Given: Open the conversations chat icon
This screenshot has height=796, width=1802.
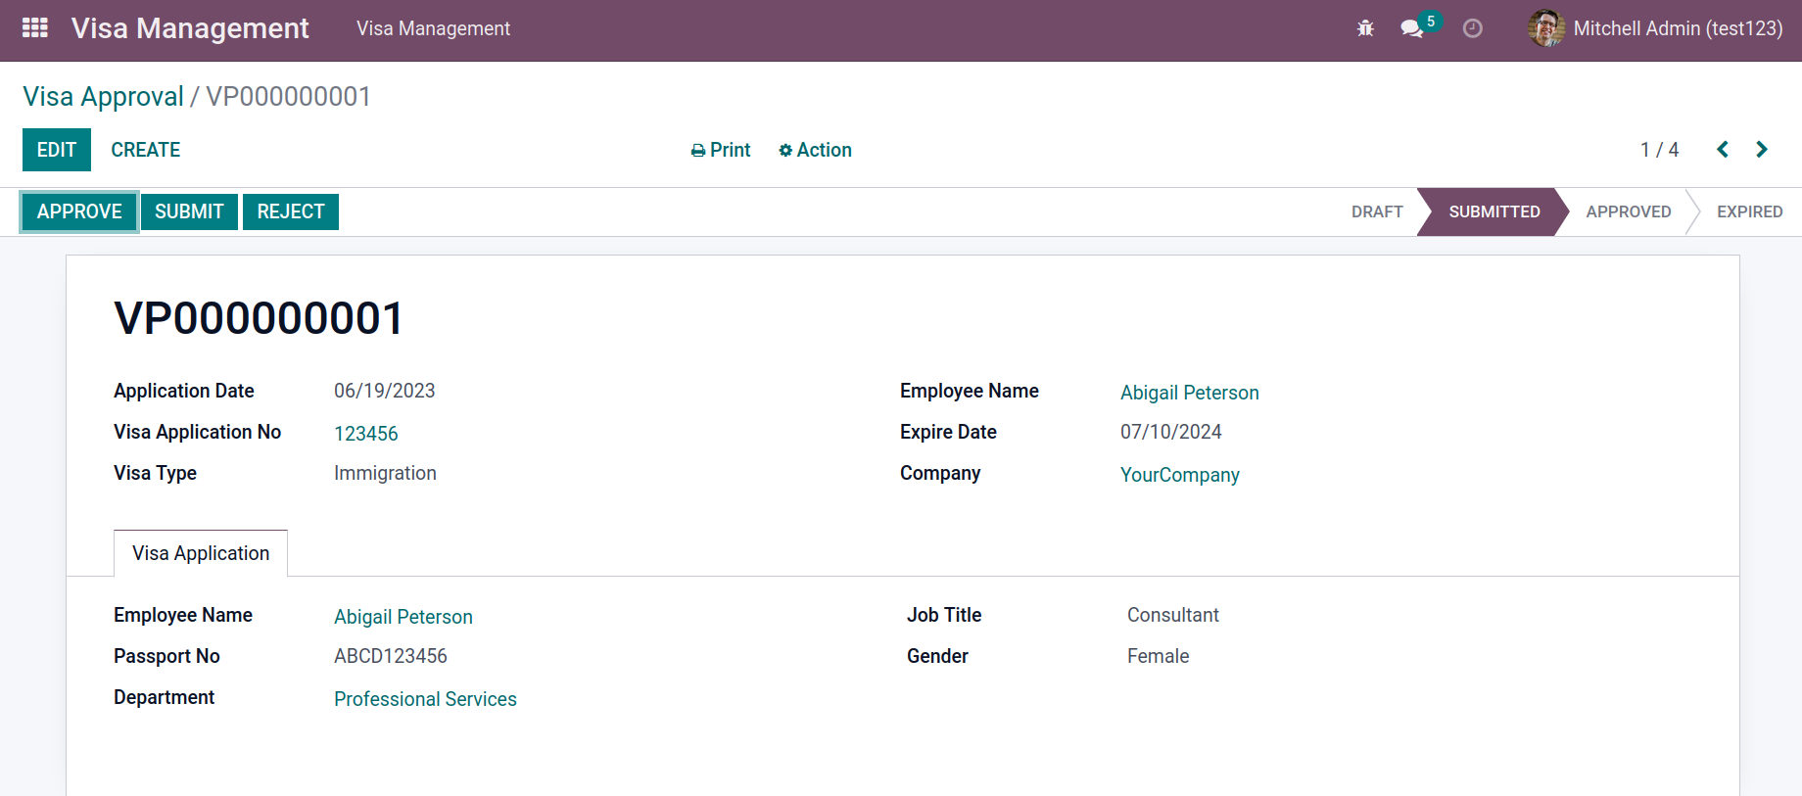Looking at the screenshot, I should coord(1412,28).
